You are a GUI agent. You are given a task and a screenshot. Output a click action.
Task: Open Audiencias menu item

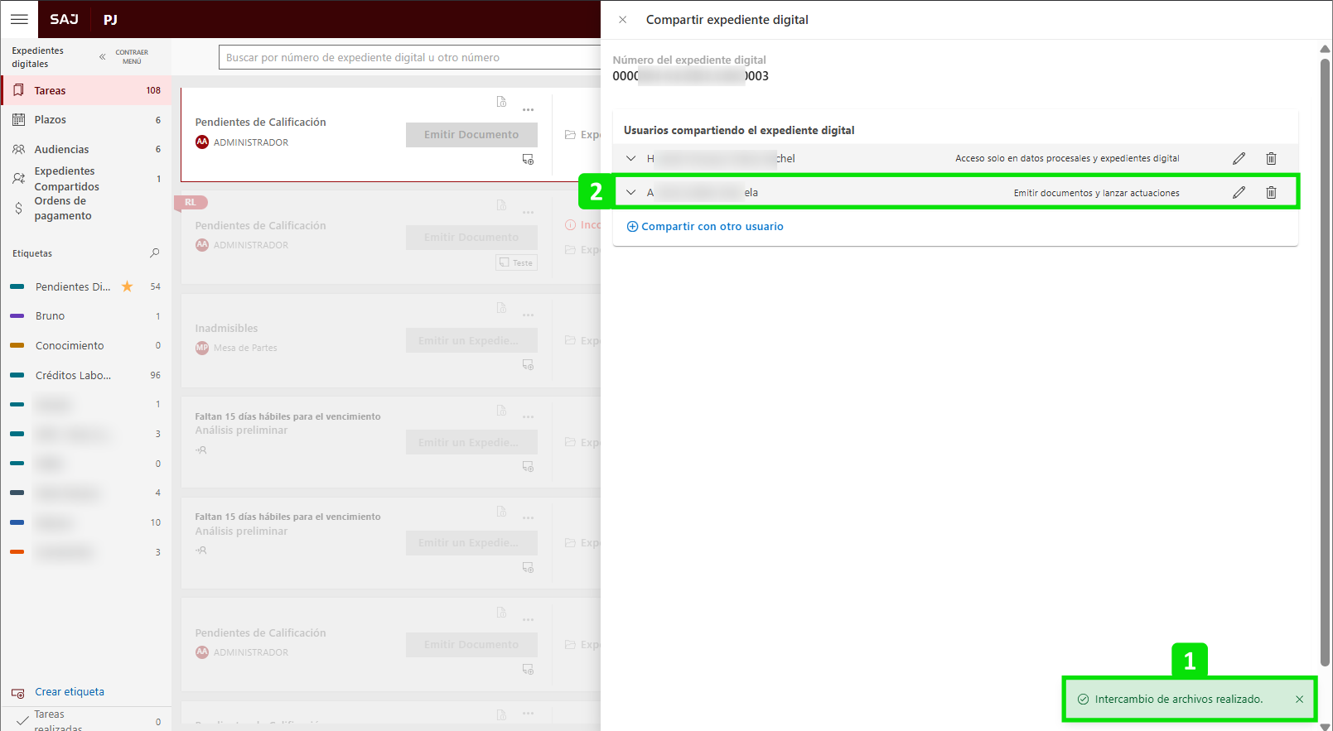click(x=61, y=150)
